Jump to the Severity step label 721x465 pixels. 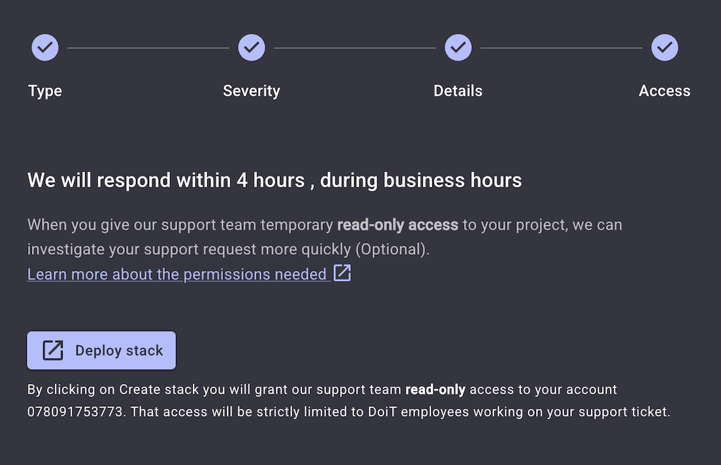tap(252, 91)
